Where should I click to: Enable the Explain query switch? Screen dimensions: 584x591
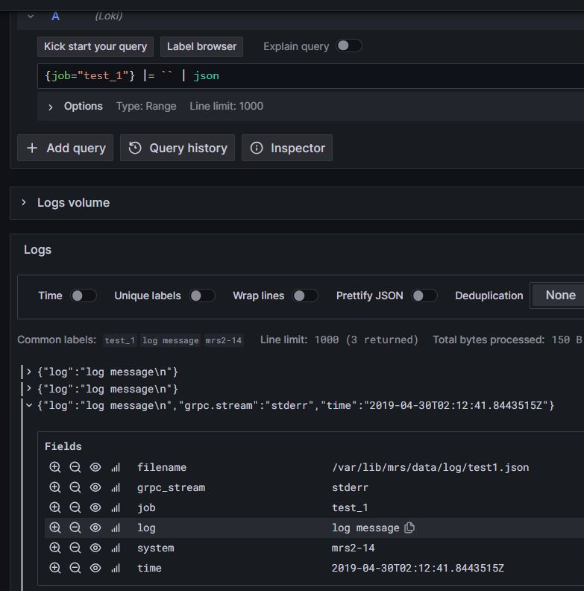349,46
